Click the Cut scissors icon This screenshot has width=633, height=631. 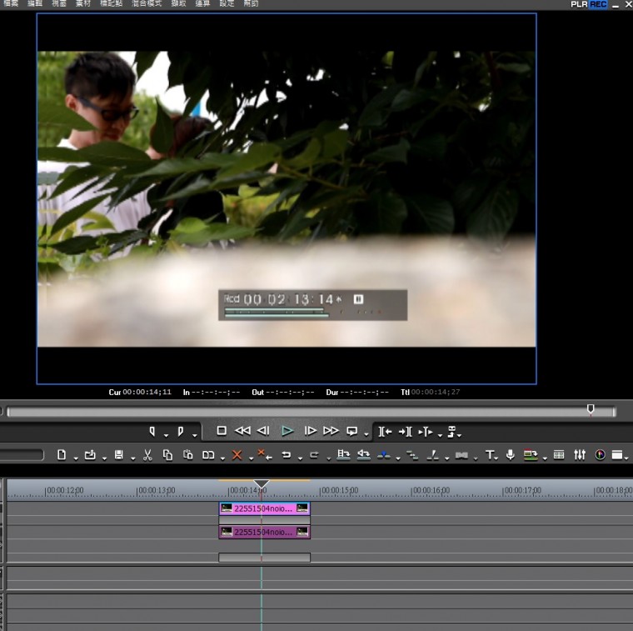click(x=147, y=455)
